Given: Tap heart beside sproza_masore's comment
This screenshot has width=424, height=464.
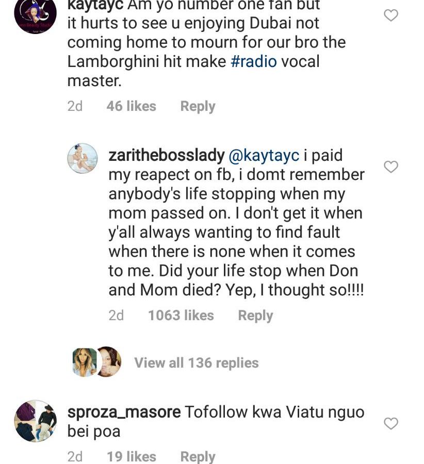Looking at the screenshot, I should click(391, 424).
